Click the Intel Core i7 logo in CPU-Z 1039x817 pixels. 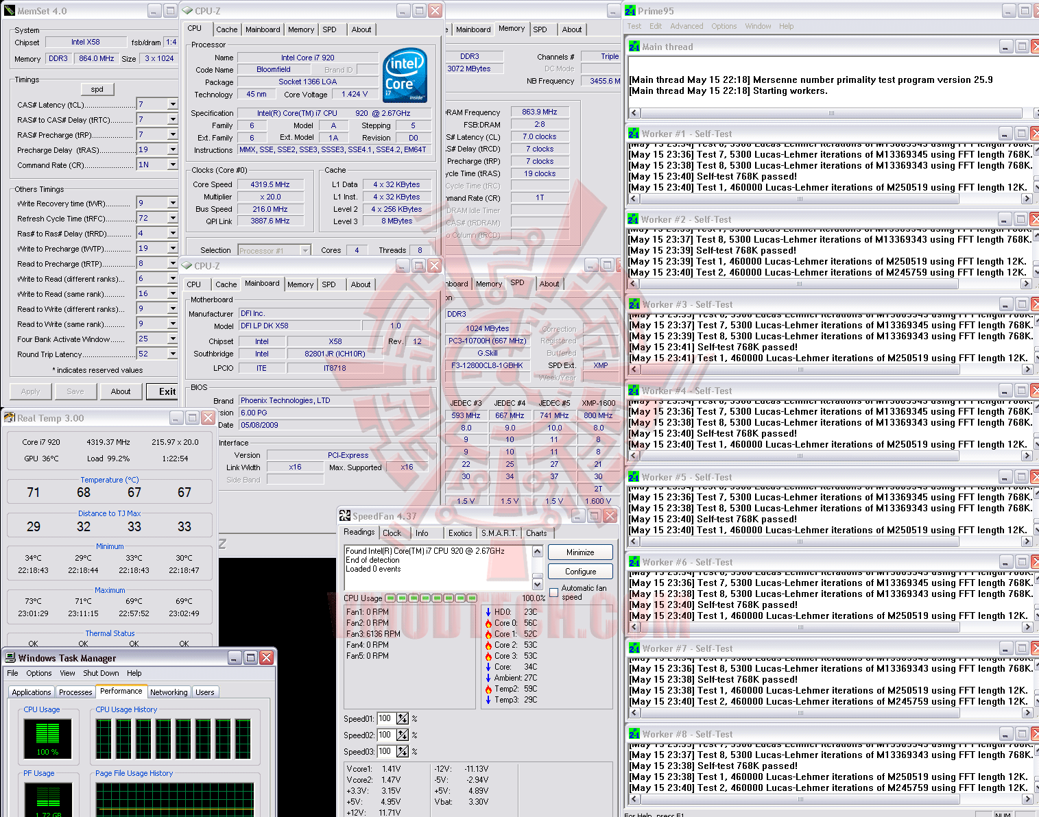pyautogui.click(x=405, y=75)
